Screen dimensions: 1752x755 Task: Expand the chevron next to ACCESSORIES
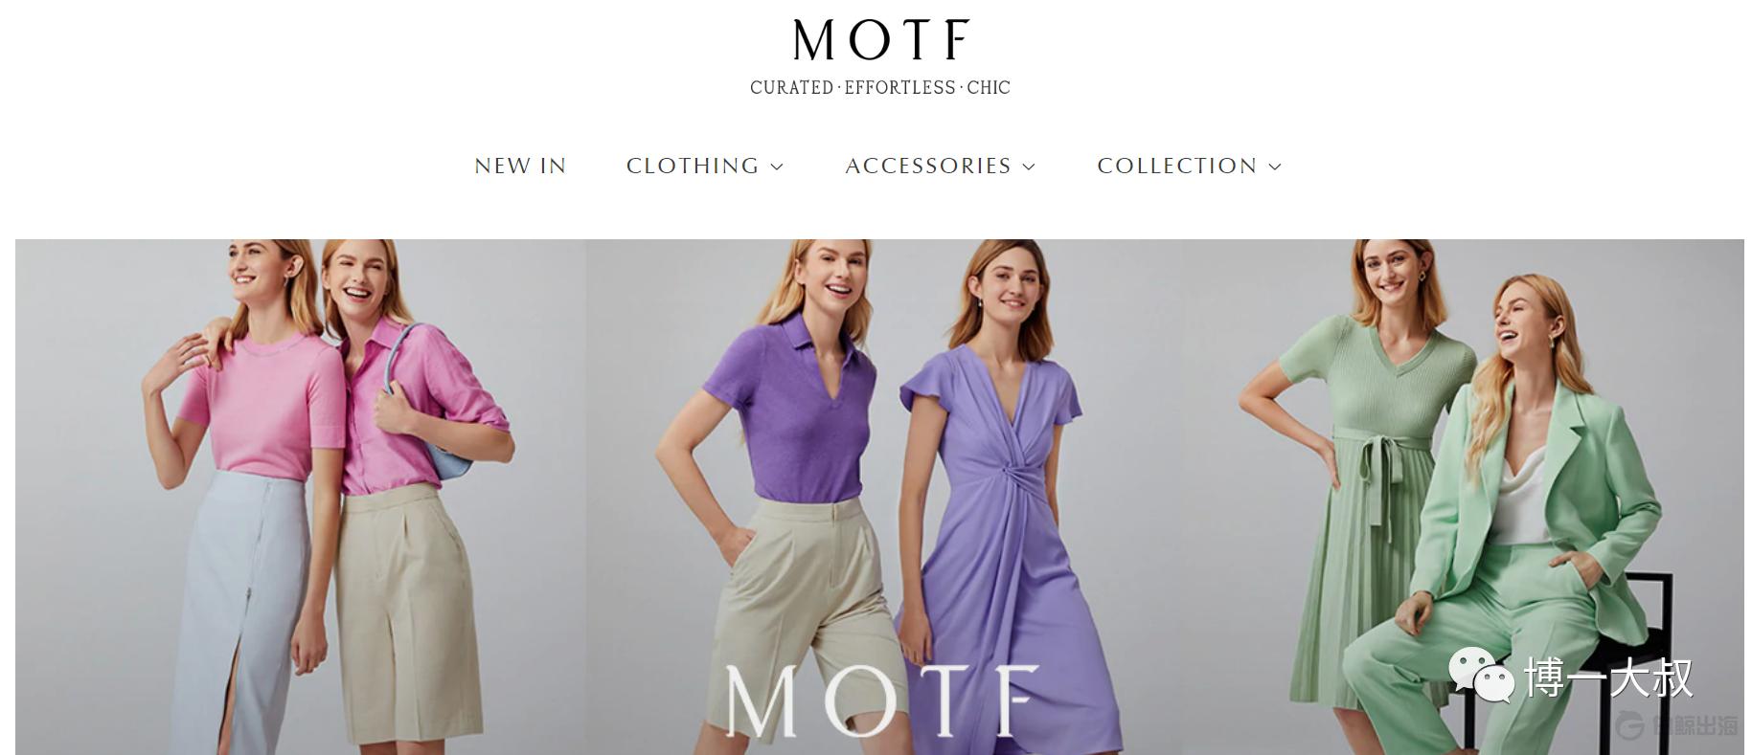click(x=1029, y=167)
